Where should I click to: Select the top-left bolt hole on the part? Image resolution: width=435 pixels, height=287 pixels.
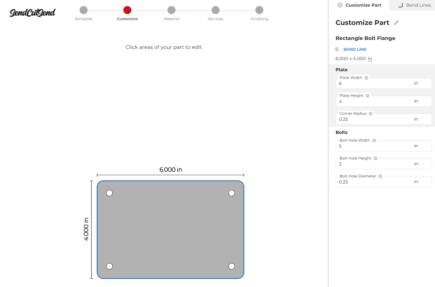109,193
